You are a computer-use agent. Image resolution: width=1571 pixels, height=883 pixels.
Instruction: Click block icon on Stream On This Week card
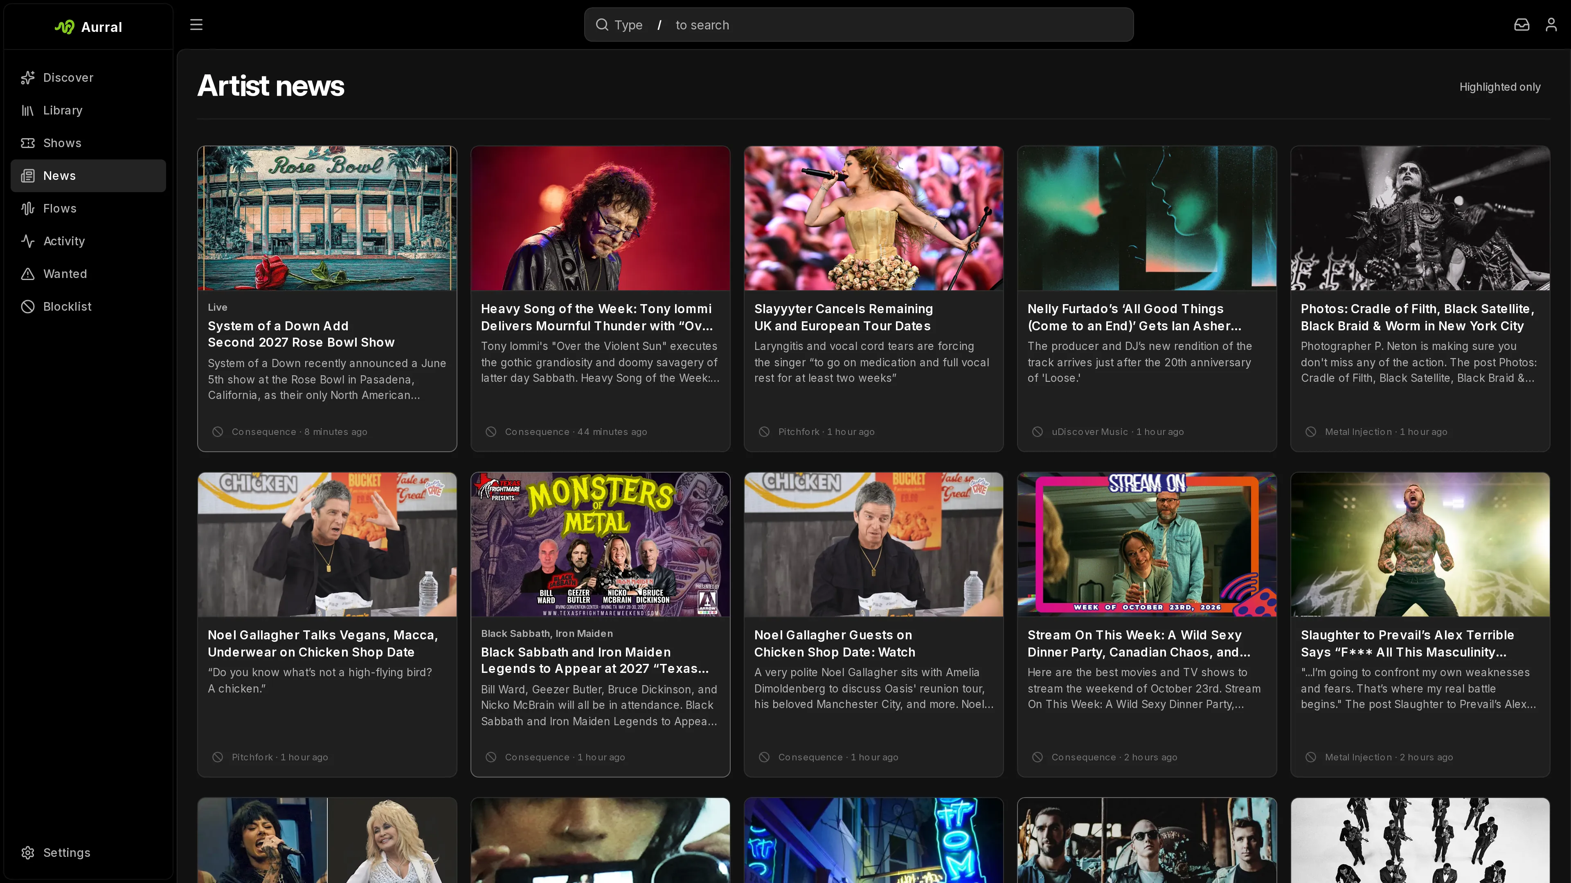[x=1038, y=757]
